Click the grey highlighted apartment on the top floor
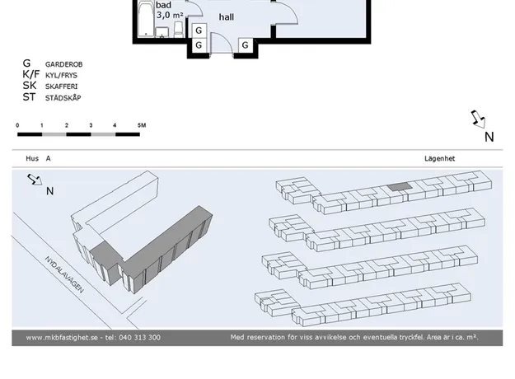 click(400, 186)
